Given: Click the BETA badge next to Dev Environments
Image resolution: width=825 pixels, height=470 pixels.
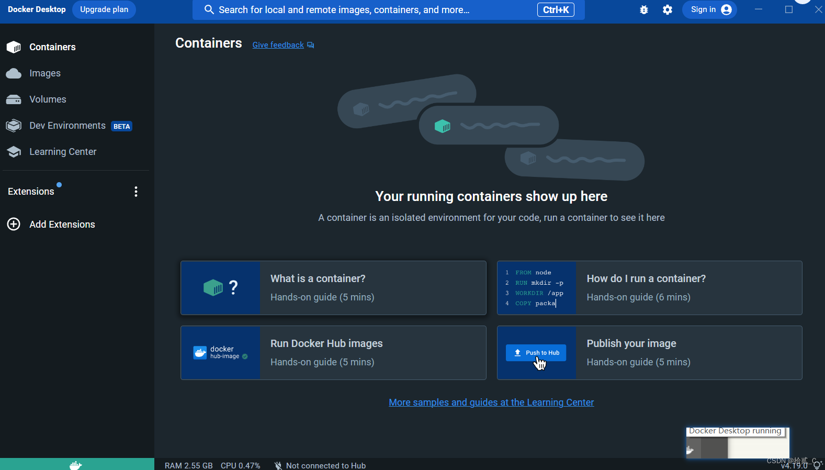Looking at the screenshot, I should (x=122, y=126).
